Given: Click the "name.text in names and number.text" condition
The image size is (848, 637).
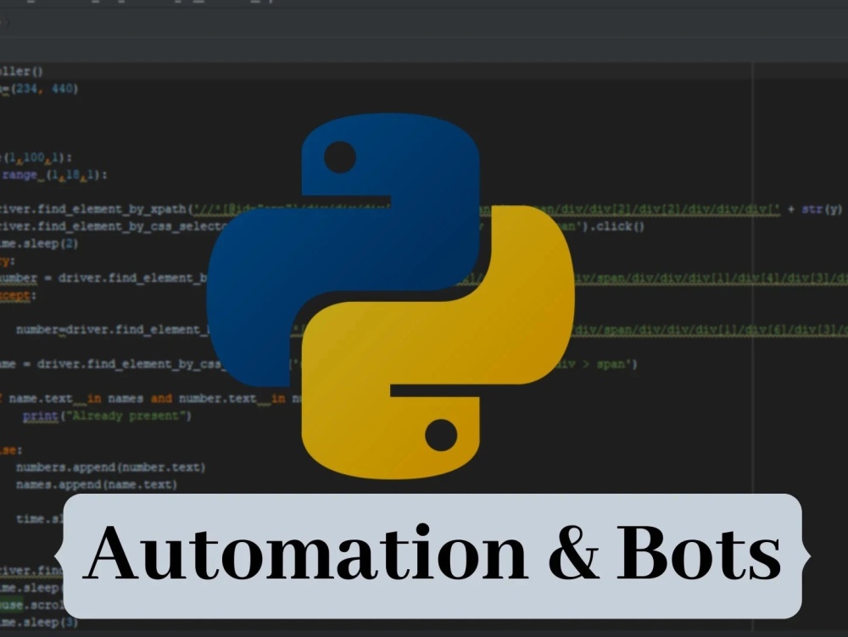Looking at the screenshot, I should 132,399.
